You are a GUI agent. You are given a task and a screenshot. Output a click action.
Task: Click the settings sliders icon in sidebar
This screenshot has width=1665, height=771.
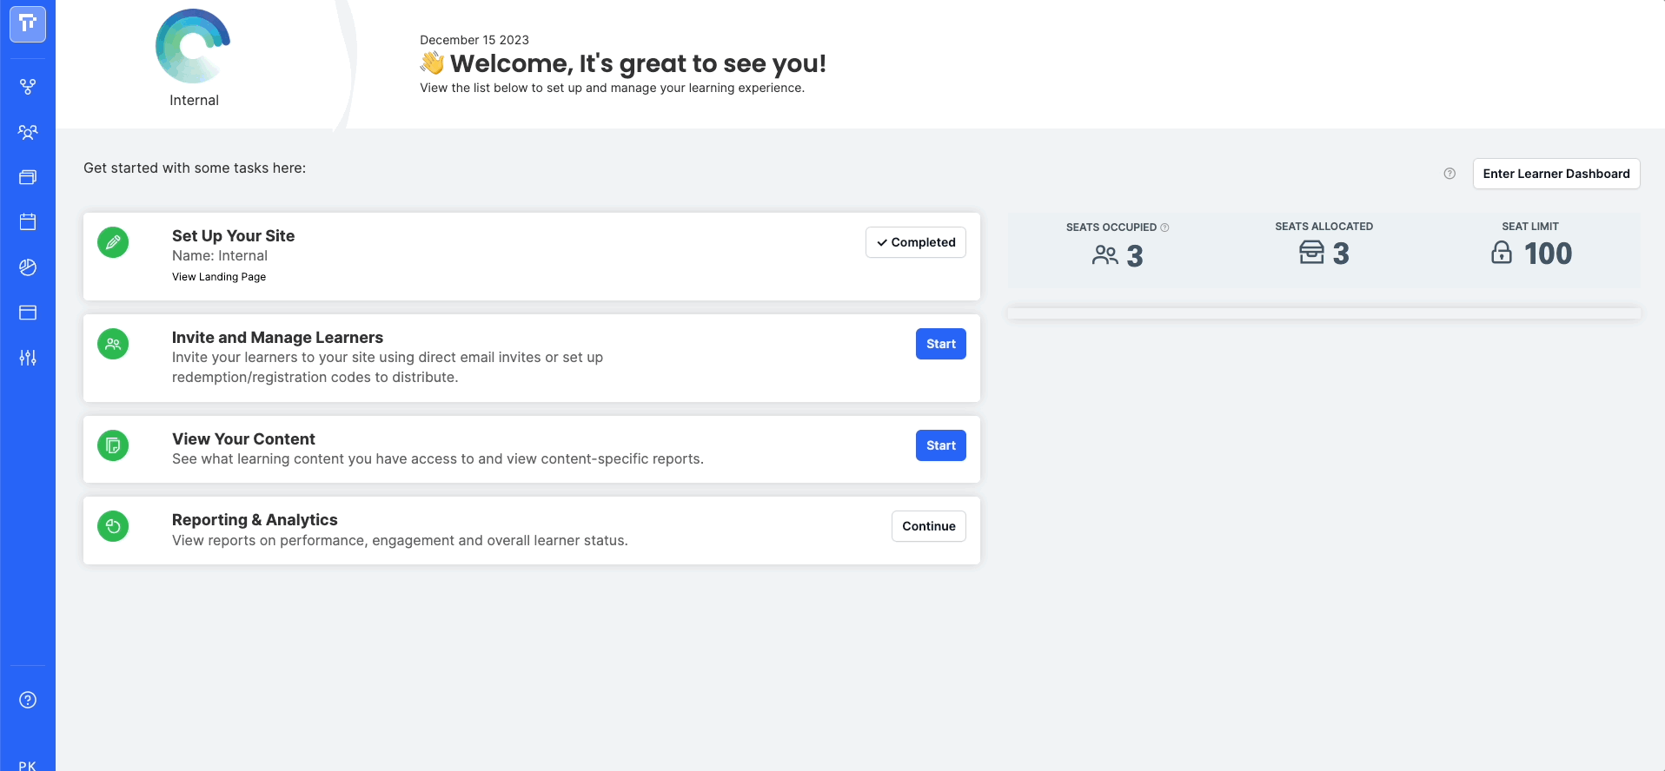tap(28, 358)
